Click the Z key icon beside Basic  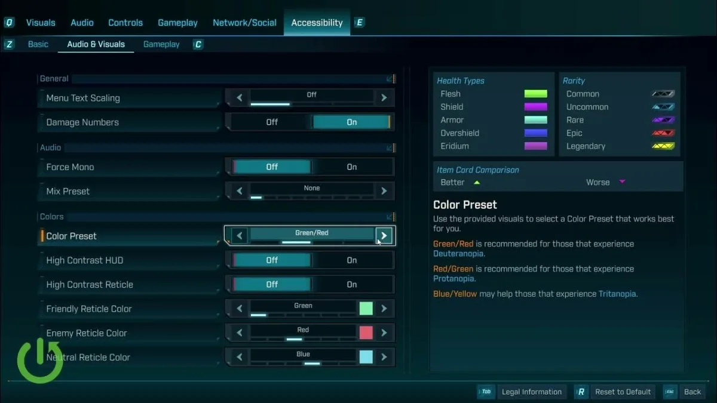[9, 44]
